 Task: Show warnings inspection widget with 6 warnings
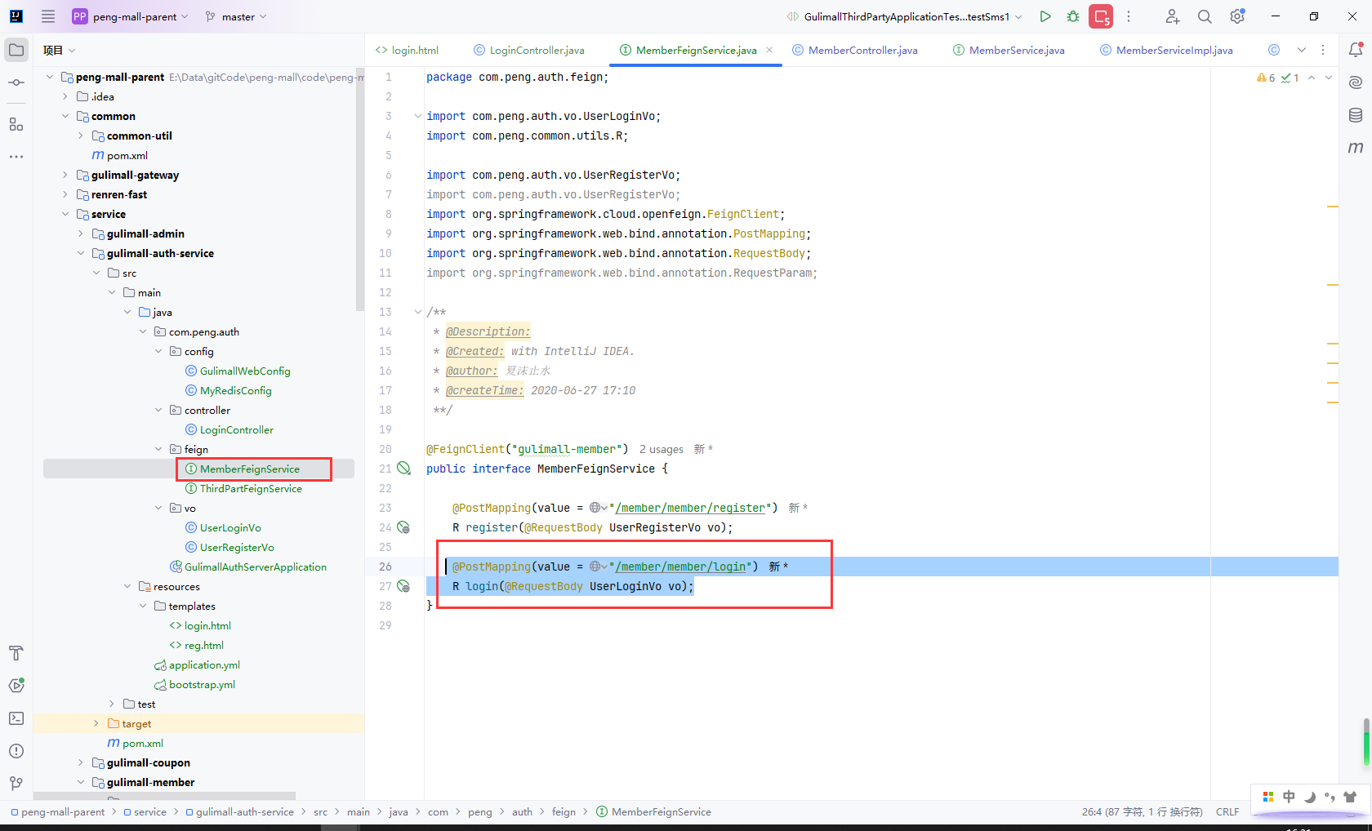[x=1266, y=78]
